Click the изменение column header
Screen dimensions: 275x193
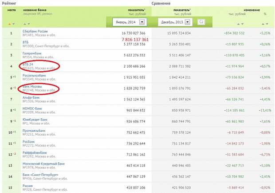(251, 10)
